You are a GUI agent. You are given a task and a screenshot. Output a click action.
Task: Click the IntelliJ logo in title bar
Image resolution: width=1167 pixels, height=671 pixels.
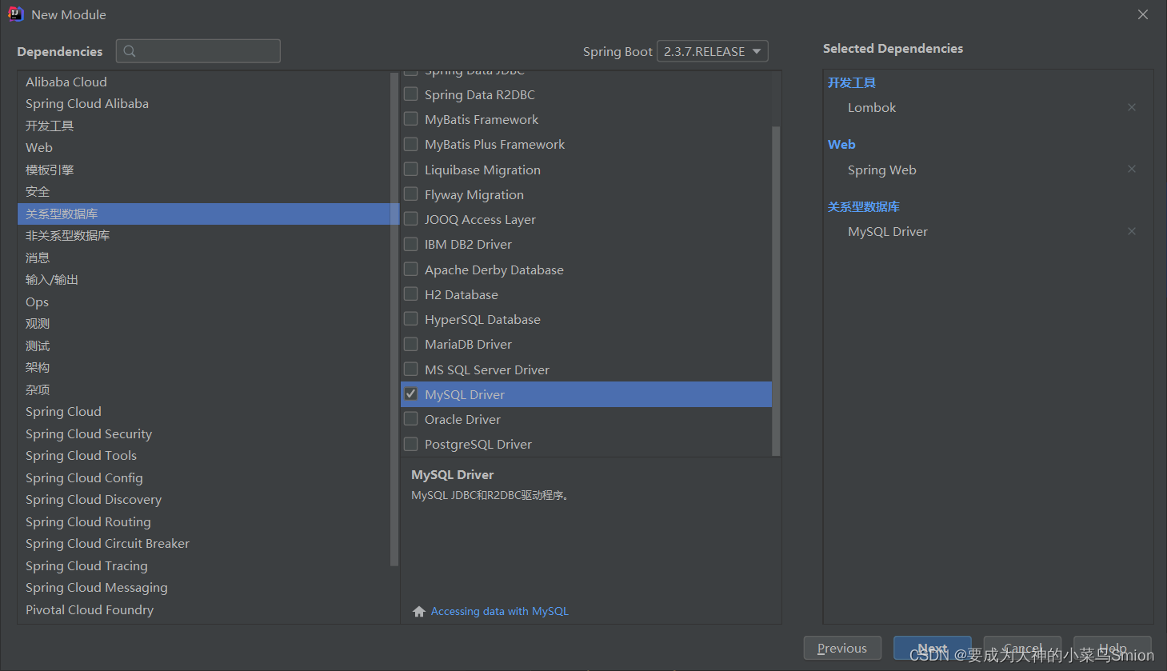click(x=15, y=14)
